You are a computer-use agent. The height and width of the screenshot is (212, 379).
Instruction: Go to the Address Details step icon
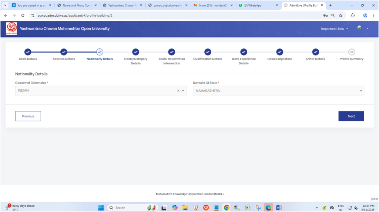[64, 52]
